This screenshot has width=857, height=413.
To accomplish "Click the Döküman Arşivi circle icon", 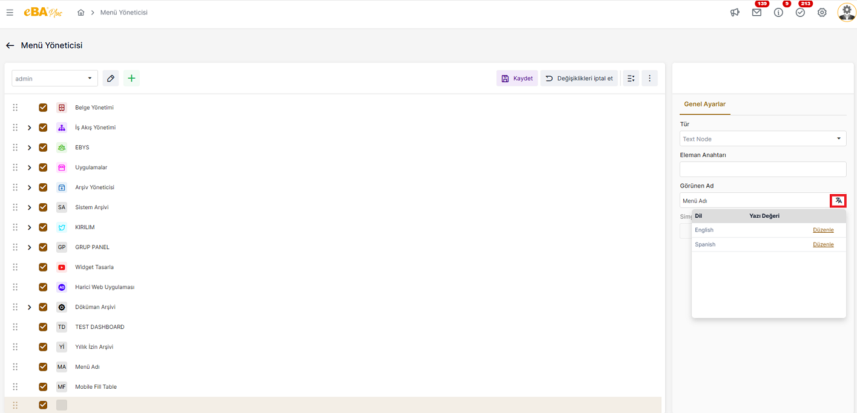I will pos(62,307).
